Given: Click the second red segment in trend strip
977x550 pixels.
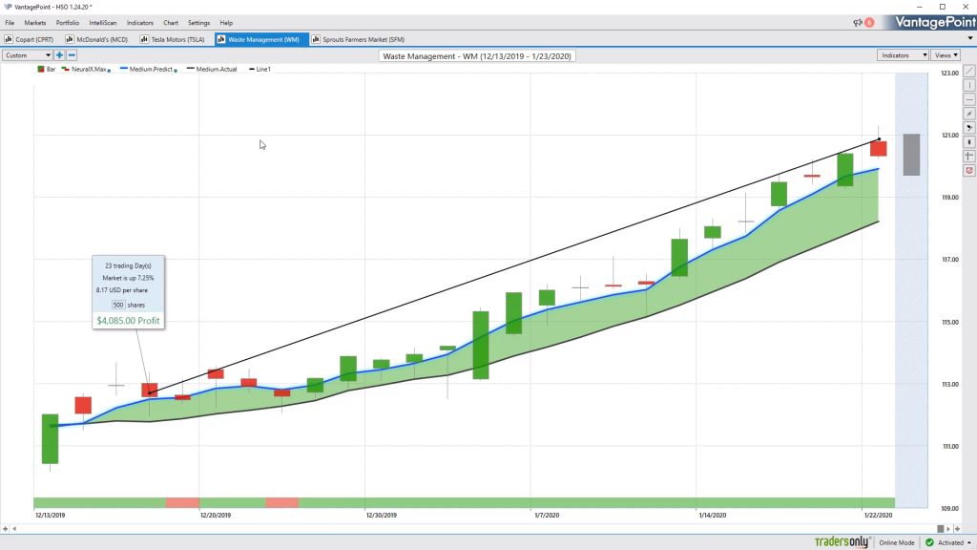Looking at the screenshot, I should [282, 502].
